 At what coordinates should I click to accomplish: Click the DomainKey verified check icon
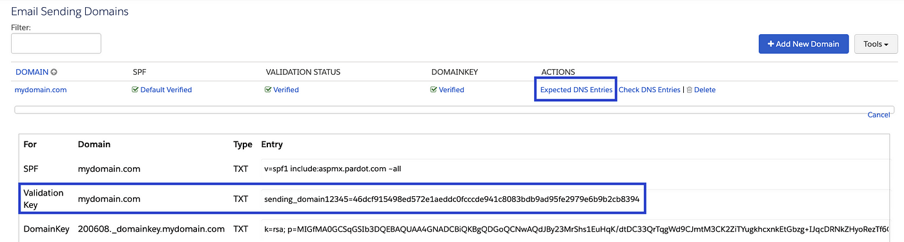pyautogui.click(x=433, y=90)
